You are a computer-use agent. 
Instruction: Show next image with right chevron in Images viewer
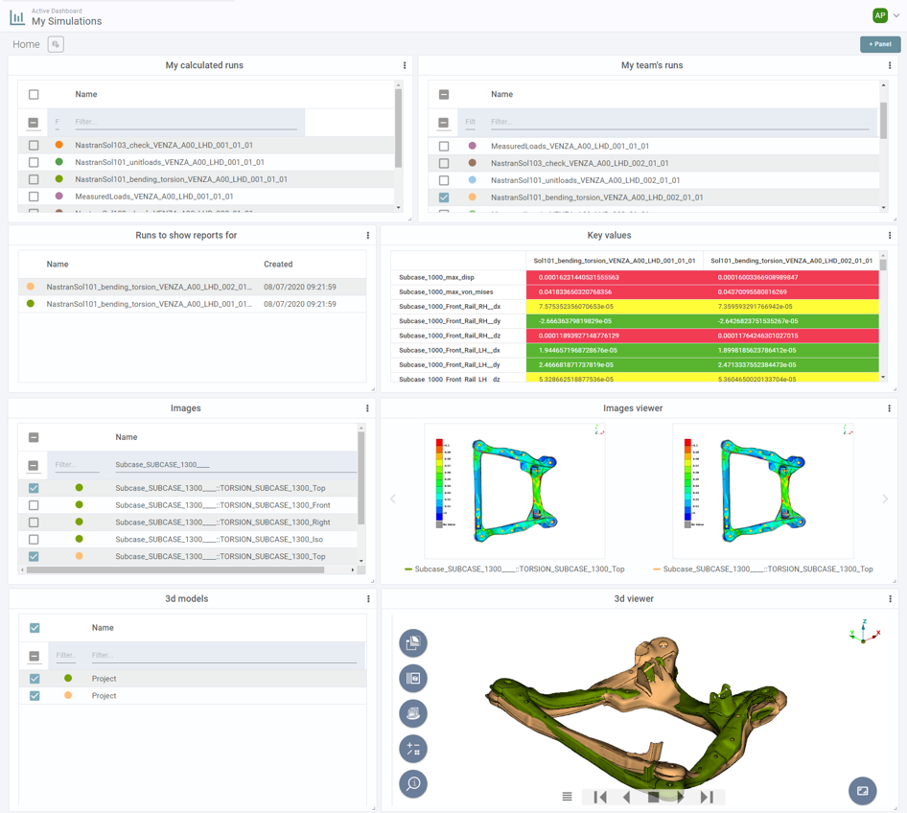click(884, 499)
